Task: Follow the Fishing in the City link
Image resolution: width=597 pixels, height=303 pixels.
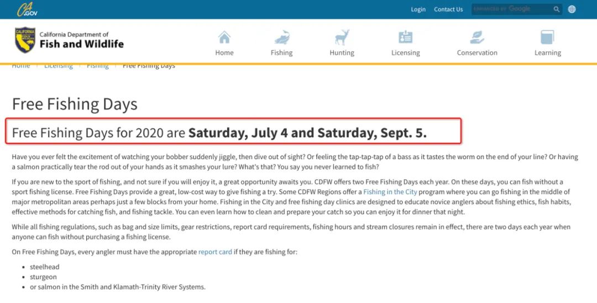Action: 390,192
